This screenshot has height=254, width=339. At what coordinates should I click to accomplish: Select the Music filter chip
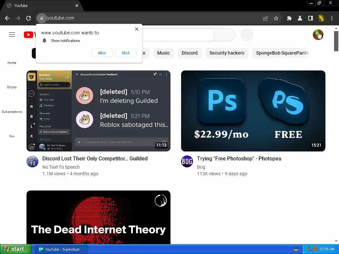pos(164,53)
